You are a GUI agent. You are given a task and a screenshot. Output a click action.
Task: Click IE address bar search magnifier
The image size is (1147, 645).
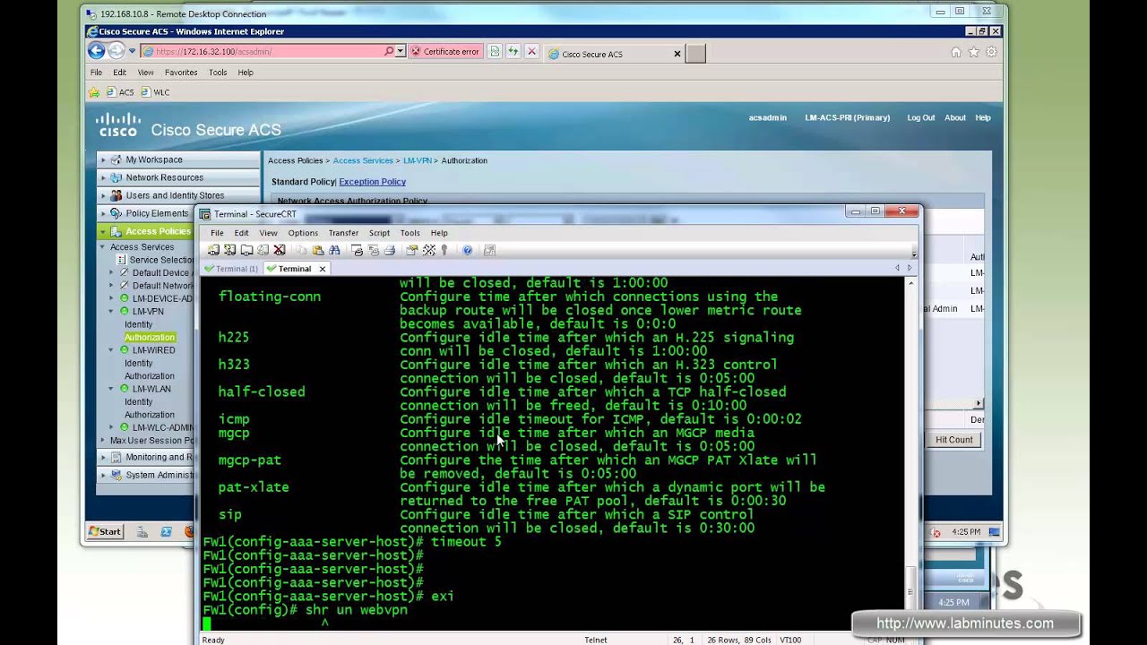point(389,52)
